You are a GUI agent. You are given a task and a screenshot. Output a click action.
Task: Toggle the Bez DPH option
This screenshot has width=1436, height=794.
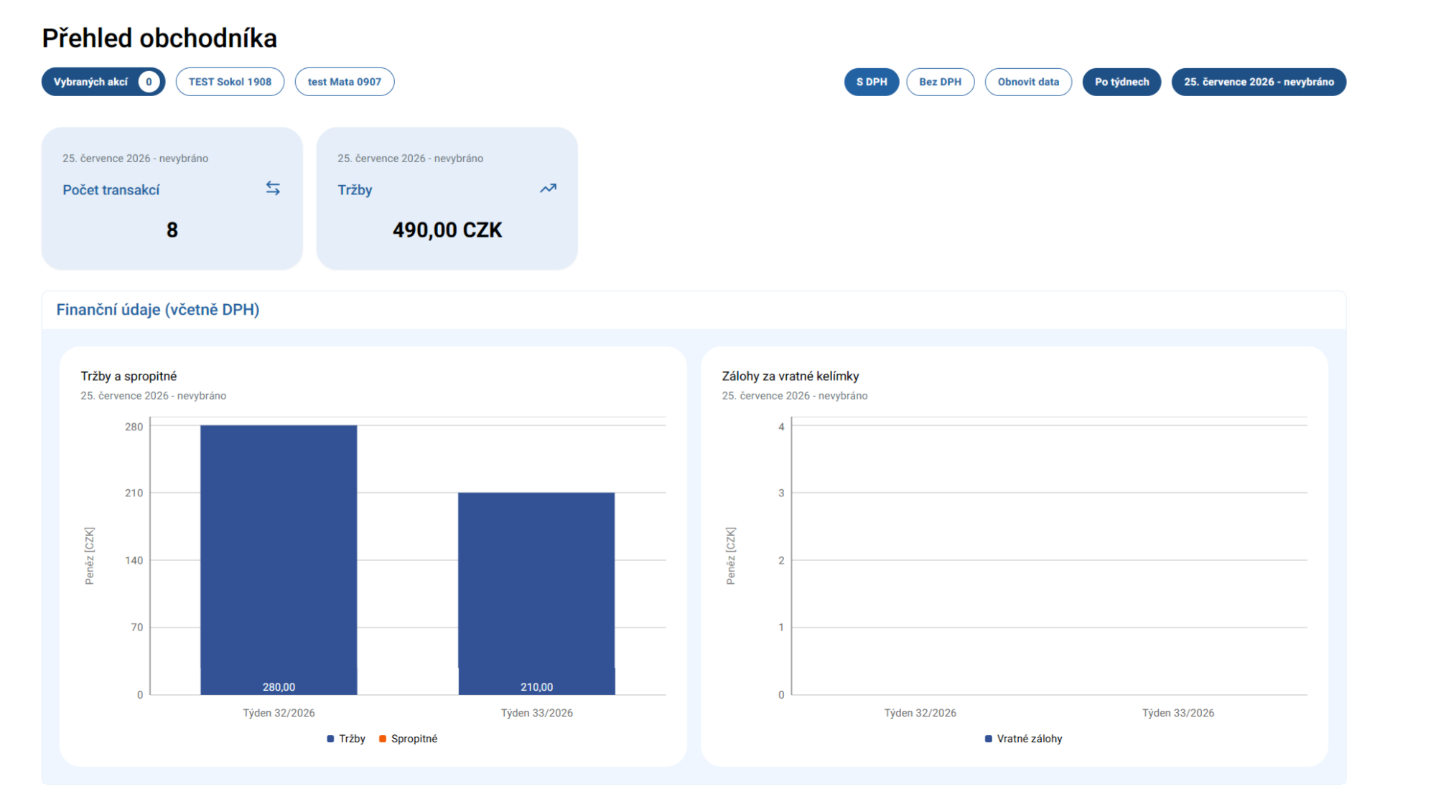tap(940, 82)
